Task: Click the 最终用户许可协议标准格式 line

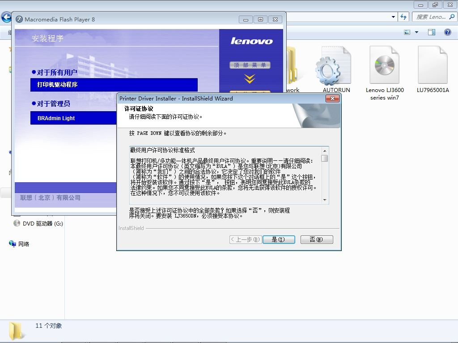Action: coord(163,150)
